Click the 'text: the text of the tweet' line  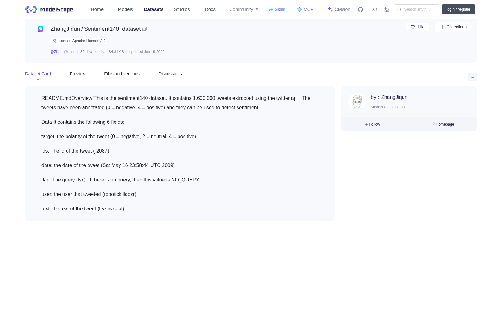[x=83, y=209]
